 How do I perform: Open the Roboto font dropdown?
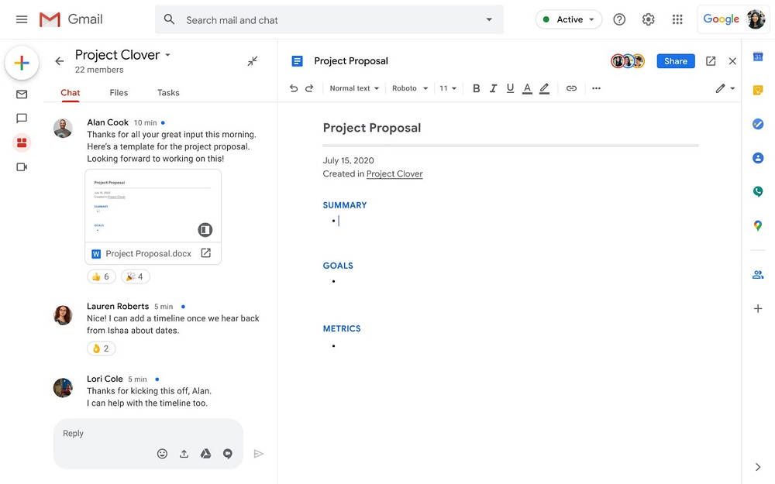click(x=409, y=88)
